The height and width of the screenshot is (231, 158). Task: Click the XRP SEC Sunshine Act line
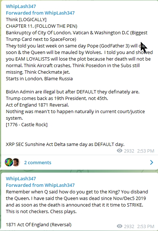(x=65, y=144)
